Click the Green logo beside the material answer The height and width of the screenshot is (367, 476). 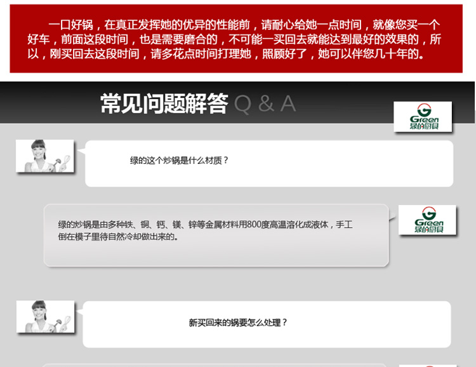tap(427, 220)
